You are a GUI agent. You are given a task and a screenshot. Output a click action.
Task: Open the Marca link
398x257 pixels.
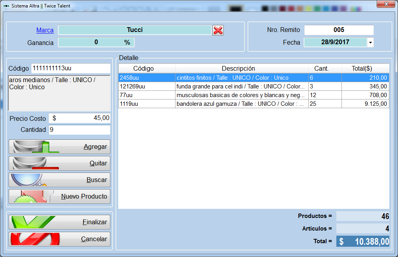tap(45, 30)
